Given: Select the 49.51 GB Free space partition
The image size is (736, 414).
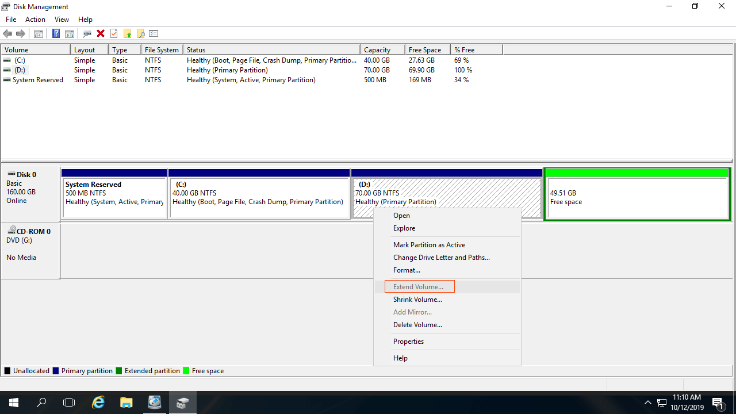Looking at the screenshot, I should pyautogui.click(x=637, y=198).
